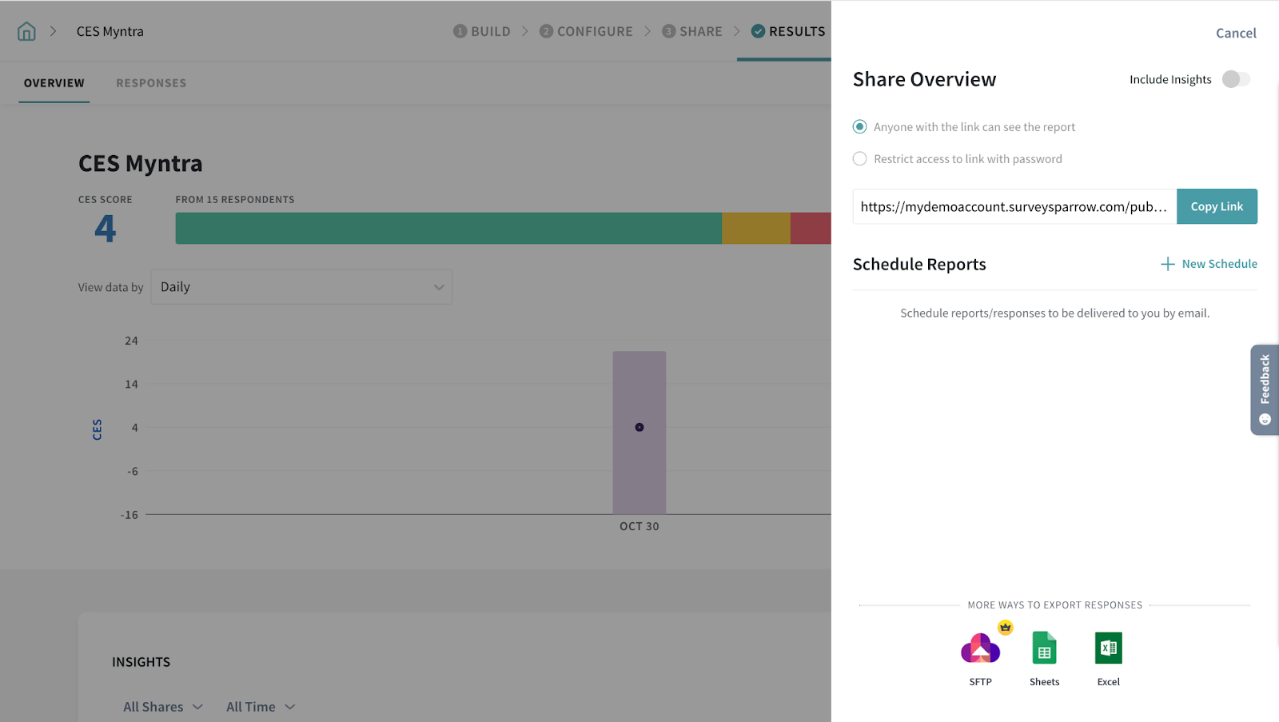1279x722 pixels.
Task: Export responses to Google Sheets
Action: pyautogui.click(x=1044, y=648)
